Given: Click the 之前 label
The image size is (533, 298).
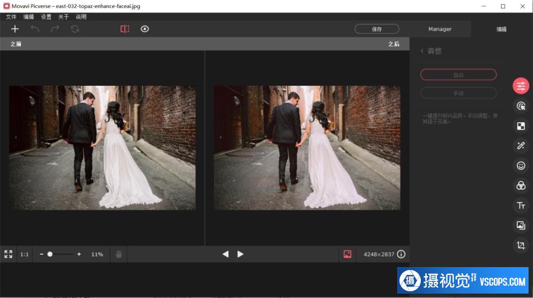Looking at the screenshot, I should [x=16, y=44].
